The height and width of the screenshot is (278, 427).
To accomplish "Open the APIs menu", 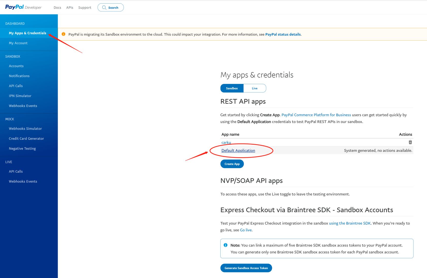I will (70, 8).
